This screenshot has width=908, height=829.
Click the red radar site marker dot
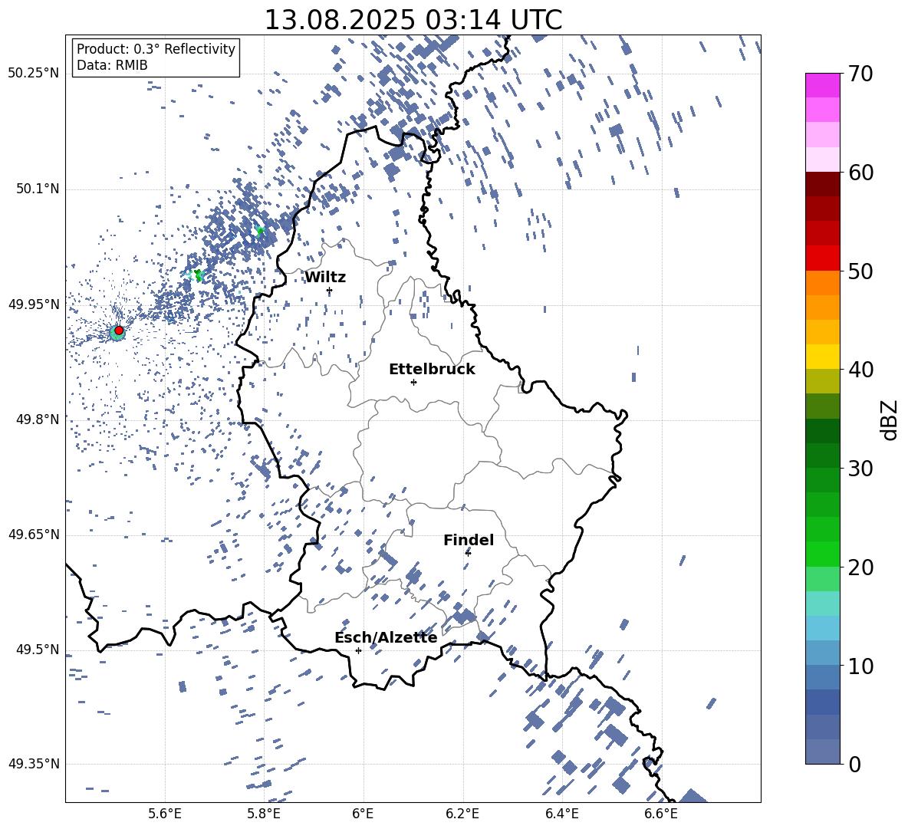click(x=119, y=331)
